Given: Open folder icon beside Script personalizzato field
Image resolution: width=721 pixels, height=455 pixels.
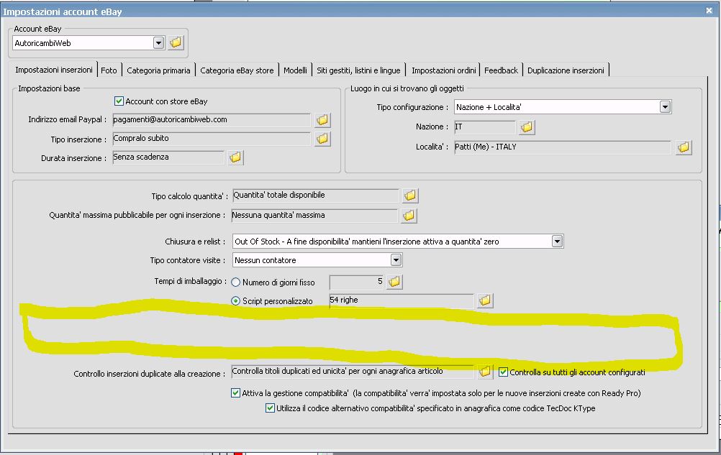Looking at the screenshot, I should [x=485, y=300].
